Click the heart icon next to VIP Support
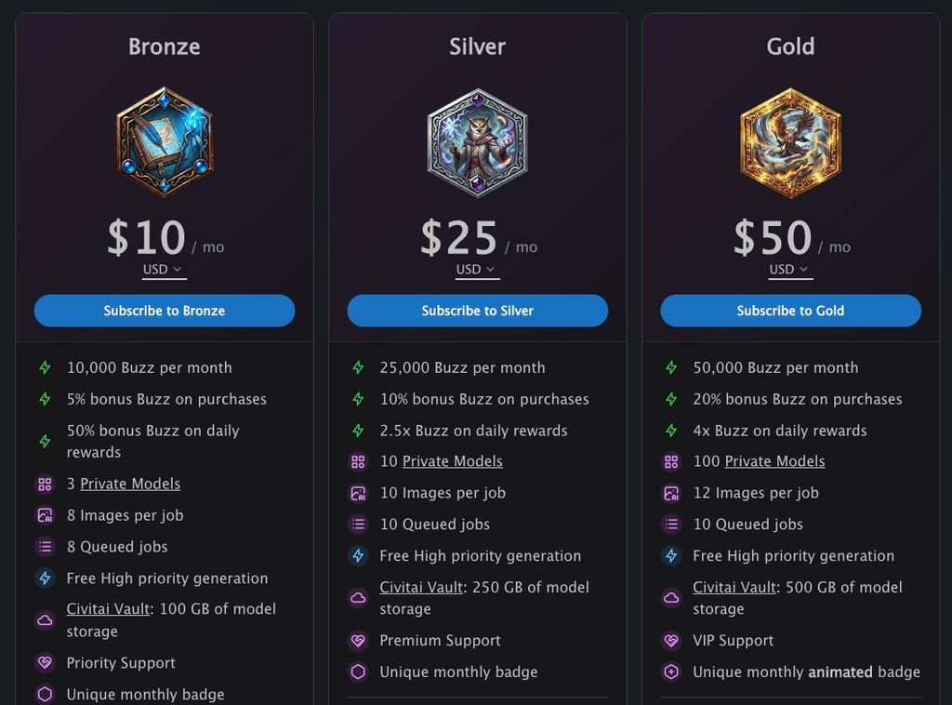952x705 pixels. coord(671,641)
